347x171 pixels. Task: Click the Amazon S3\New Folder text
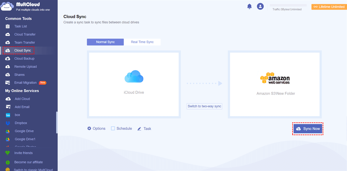[276, 94]
